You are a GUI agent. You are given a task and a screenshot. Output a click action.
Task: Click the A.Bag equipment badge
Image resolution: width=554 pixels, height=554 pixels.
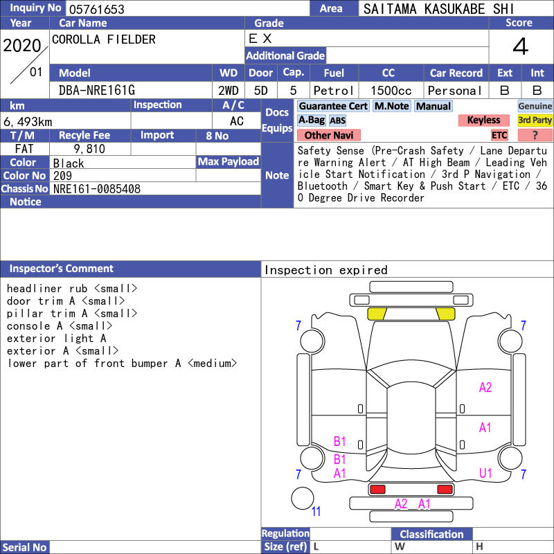[311, 120]
